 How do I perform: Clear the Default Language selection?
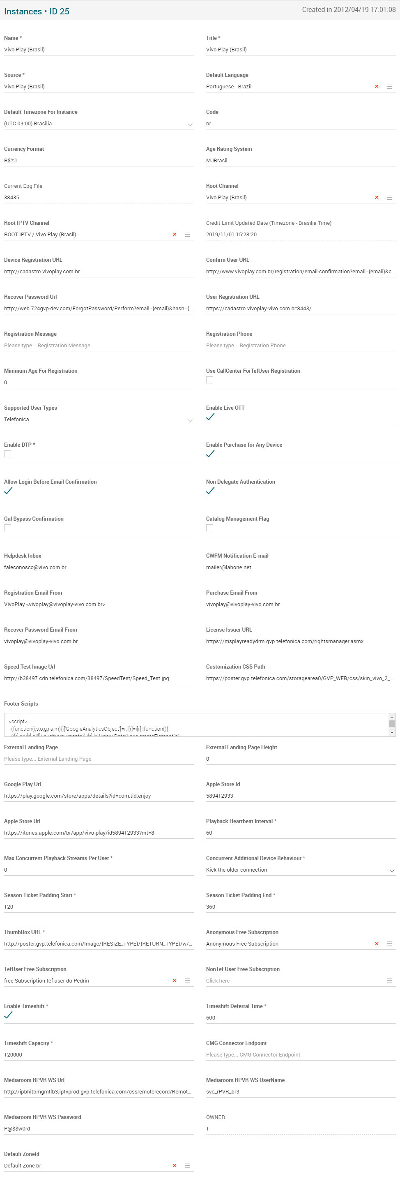coord(377,87)
